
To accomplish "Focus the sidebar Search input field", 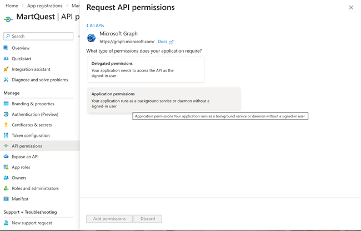I will (x=38, y=36).
